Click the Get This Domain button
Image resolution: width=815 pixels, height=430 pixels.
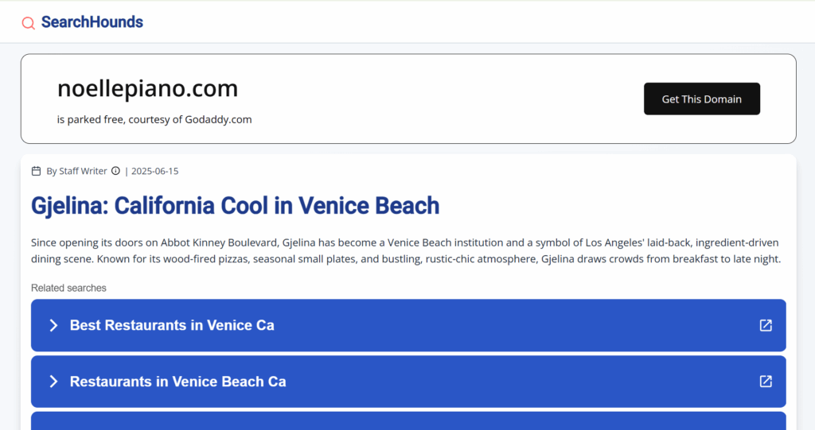pos(702,99)
